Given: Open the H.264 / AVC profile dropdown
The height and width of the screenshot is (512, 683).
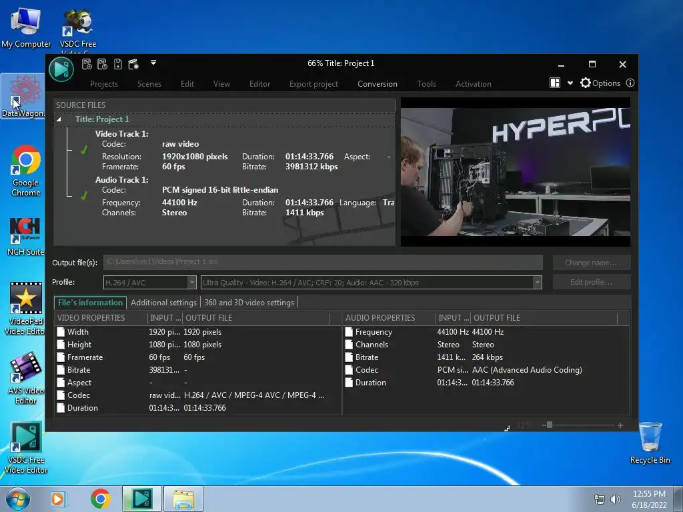Looking at the screenshot, I should click(x=191, y=282).
